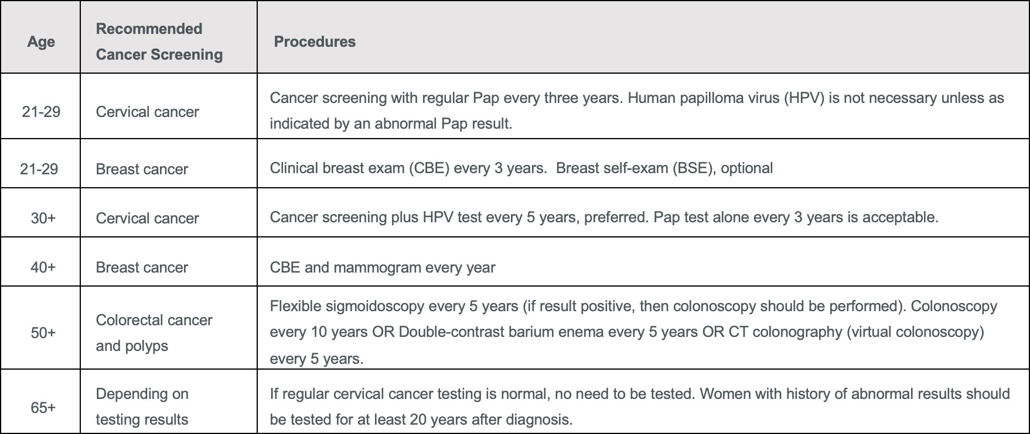Click the Colorectal cancer and polyps cell
Screen dimensions: 1030x434
154,332
